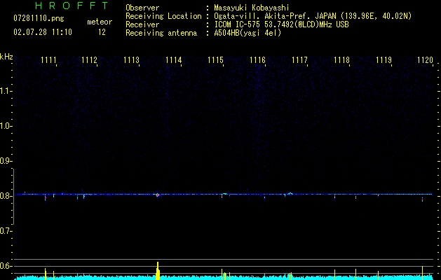Click the Observer label
Viewport: 441px width, 280px height.
coord(142,8)
